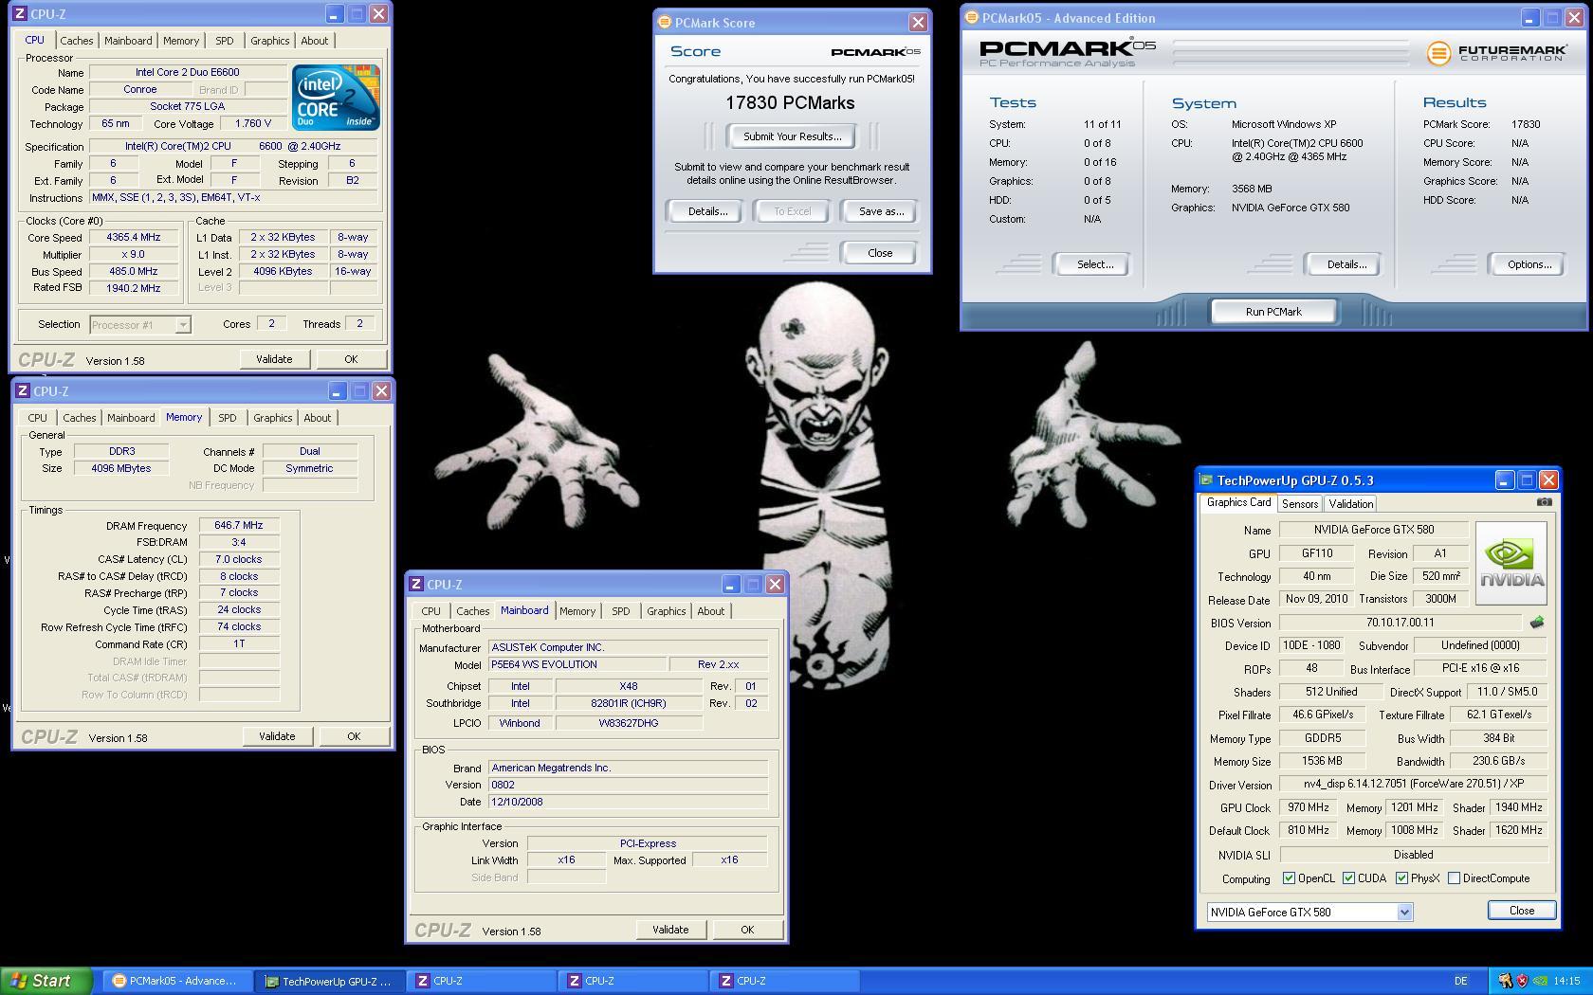The width and height of the screenshot is (1593, 995).
Task: Click the 17830 PCMarks score text
Action: (790, 103)
